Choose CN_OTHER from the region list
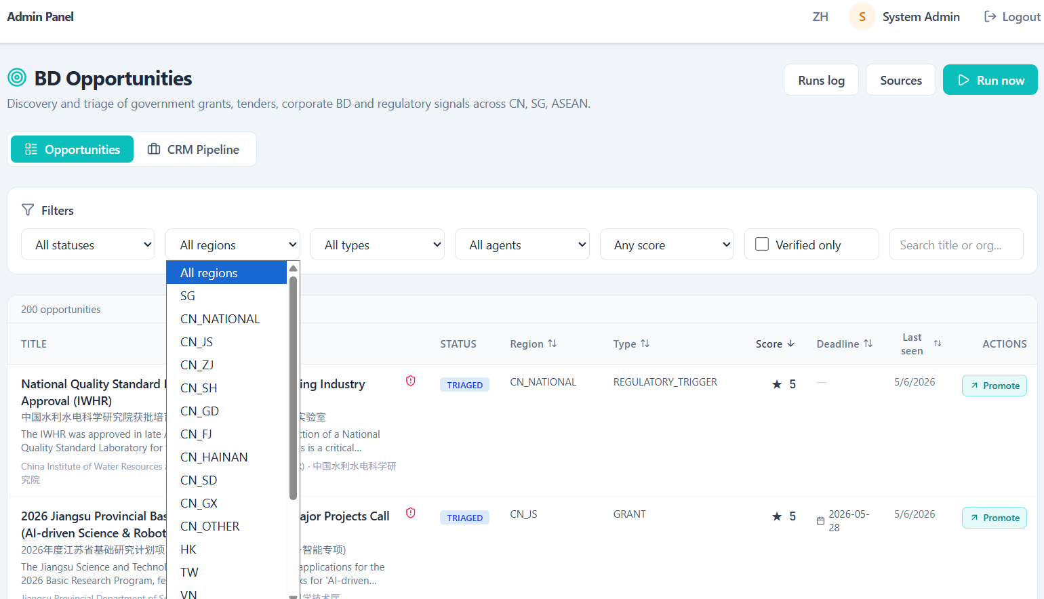The width and height of the screenshot is (1044, 599). click(226, 526)
